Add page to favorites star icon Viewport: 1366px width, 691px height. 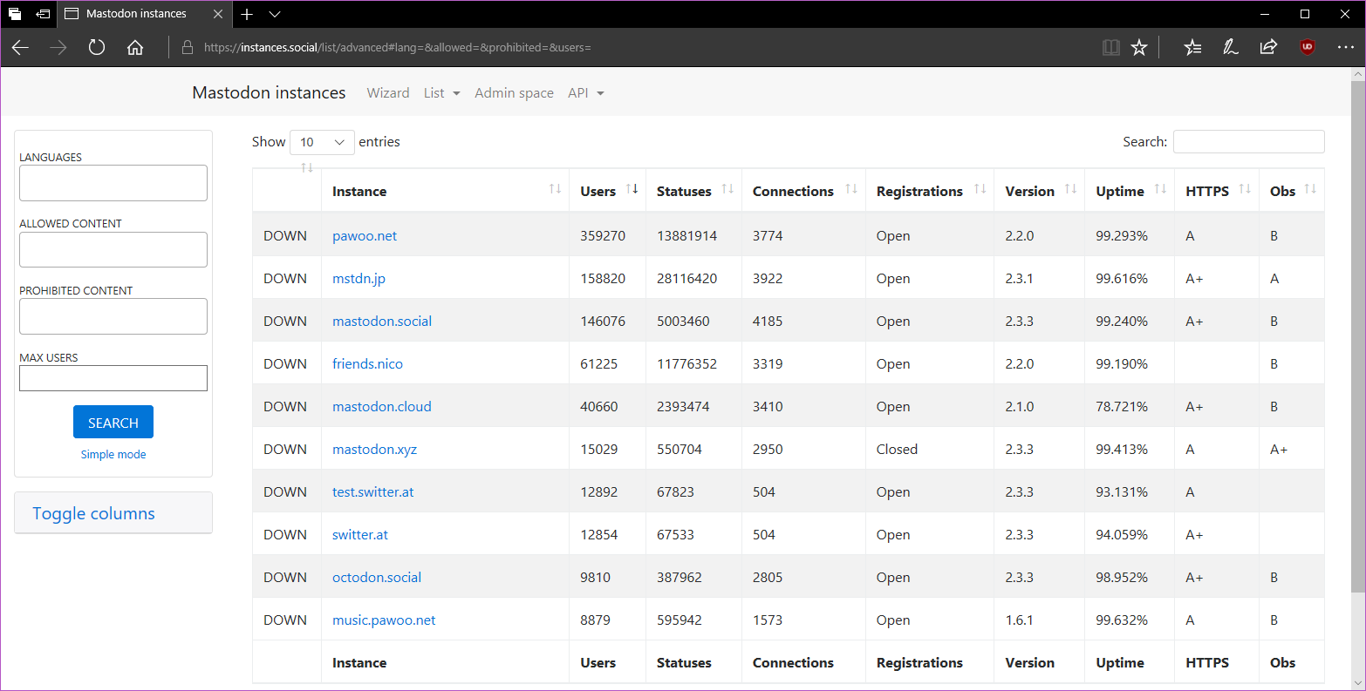pyautogui.click(x=1139, y=48)
